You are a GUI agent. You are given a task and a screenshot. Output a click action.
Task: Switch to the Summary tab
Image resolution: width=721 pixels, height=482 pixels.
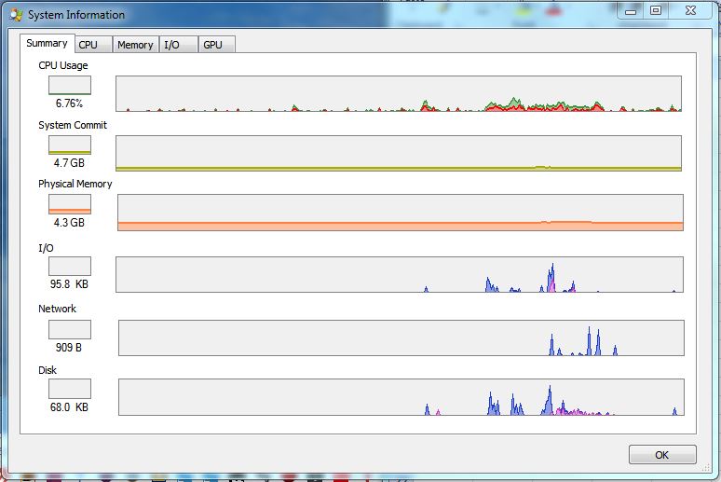coord(47,43)
